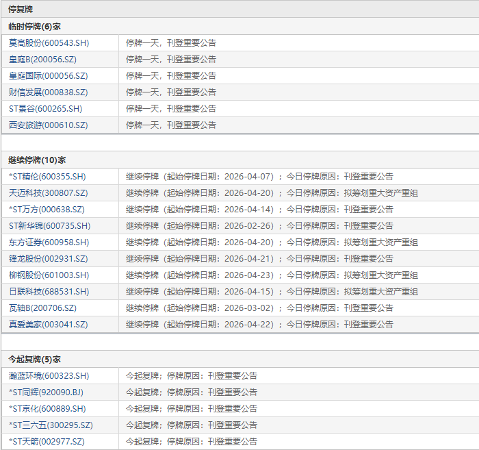
Task: Select the 天迈科技 restructuring suspension note
Action: coord(272,193)
